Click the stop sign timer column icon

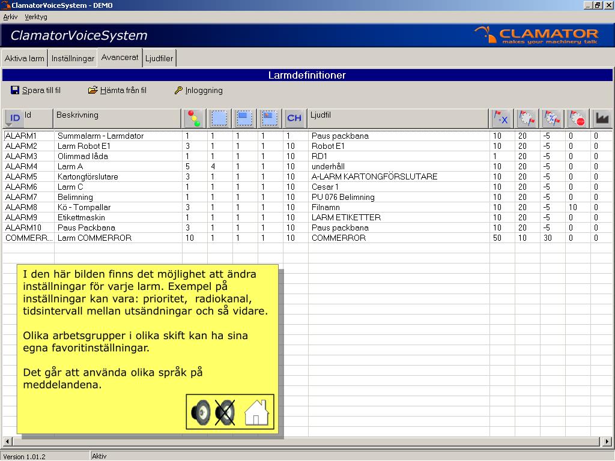pos(577,118)
